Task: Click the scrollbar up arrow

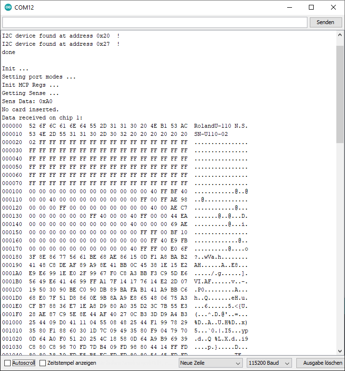Action: (340, 35)
